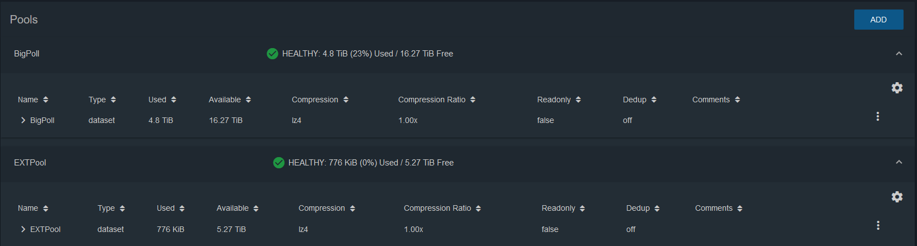Screen dimensions: 917x246
Task: Open BigPoll pool settings gear
Action: (x=897, y=88)
